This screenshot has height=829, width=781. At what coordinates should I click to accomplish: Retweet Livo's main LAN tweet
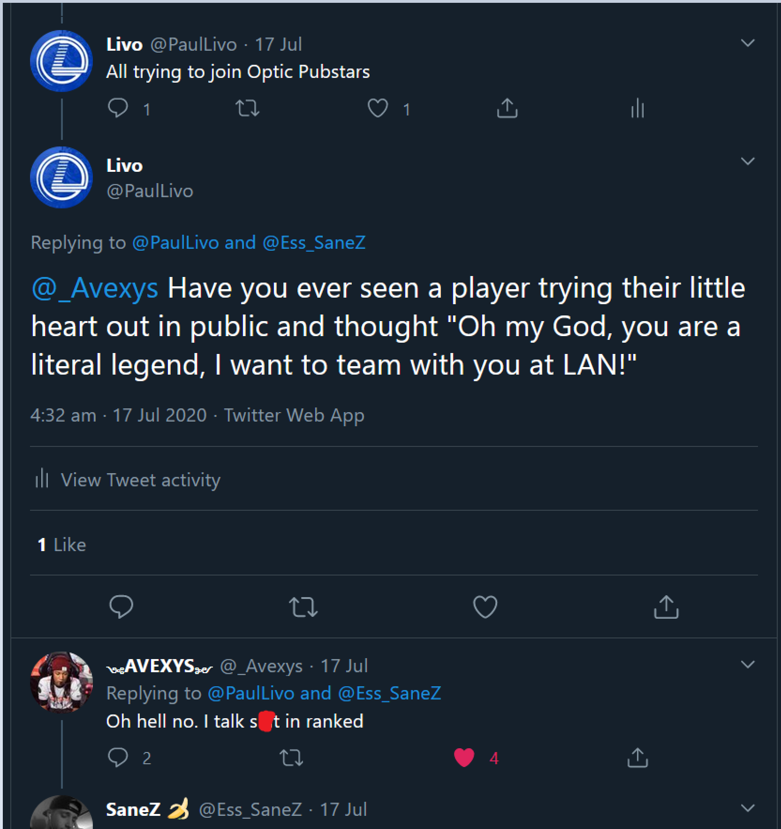click(x=303, y=606)
